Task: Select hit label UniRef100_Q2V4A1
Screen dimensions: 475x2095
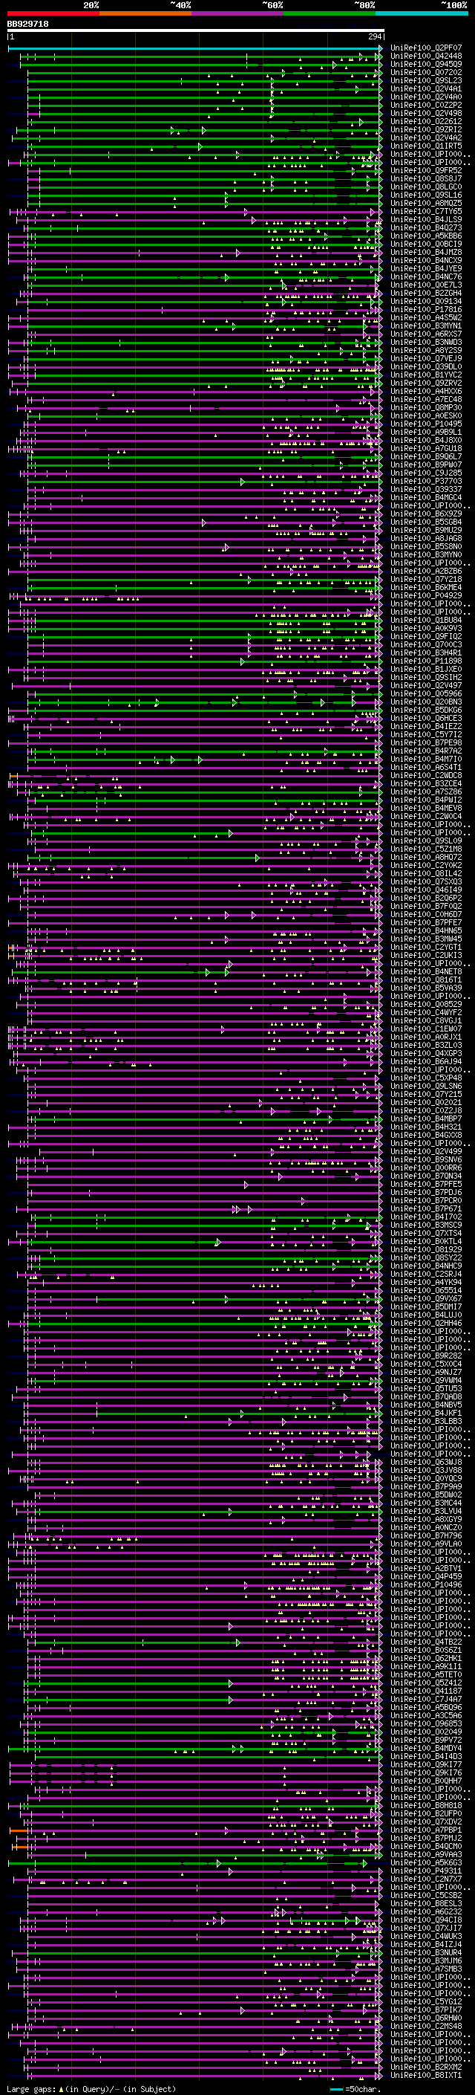Action: coord(426,88)
